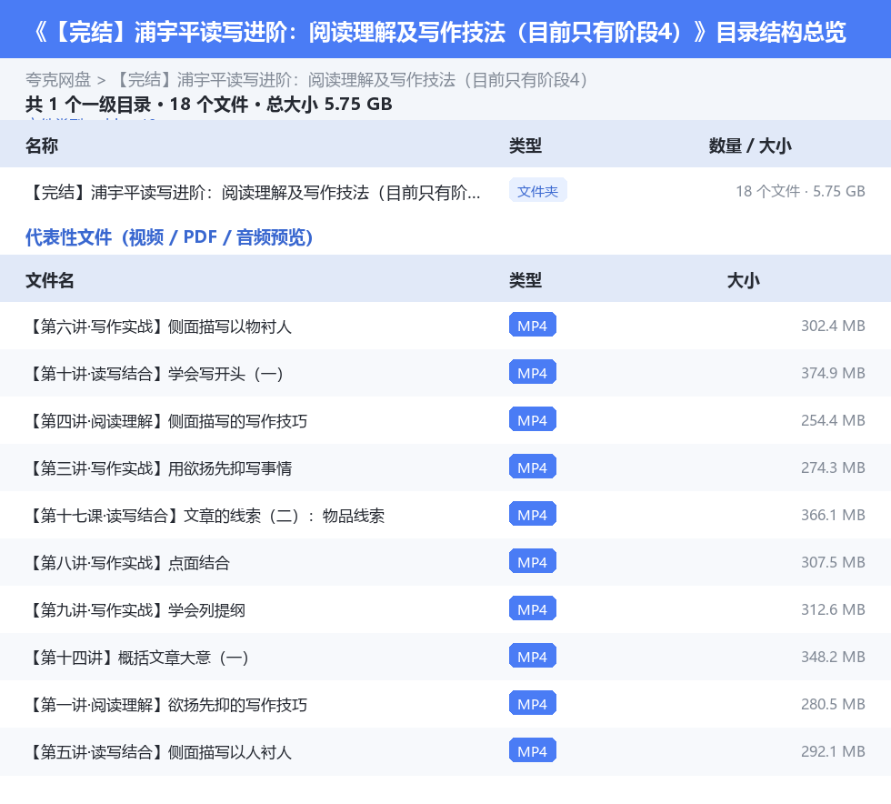
Task: Click the 名称 column header
Action: tap(42, 146)
